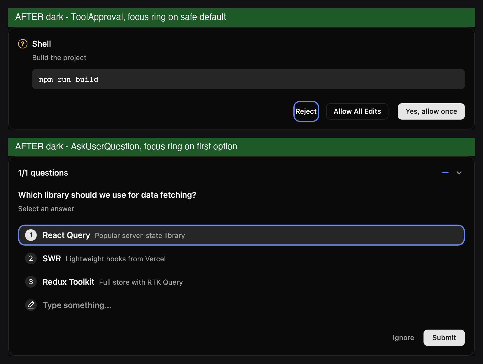The width and height of the screenshot is (483, 364).
Task: Collapse the questions panel with the chevron
Action: (459, 173)
